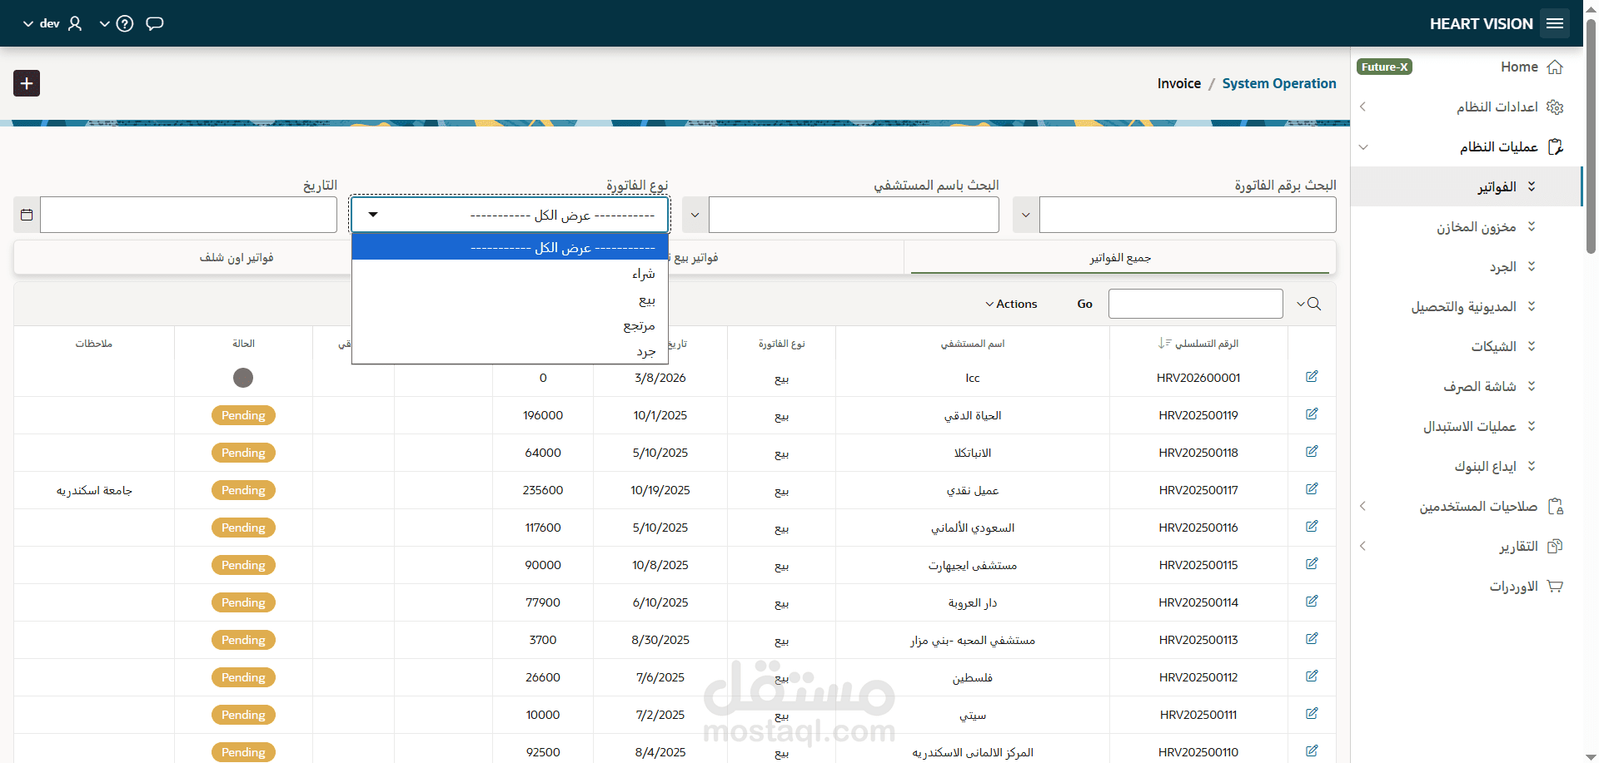Viewport: 1599px width, 763px height.
Task: Edit invoice HRV202500117
Action: point(1312,489)
